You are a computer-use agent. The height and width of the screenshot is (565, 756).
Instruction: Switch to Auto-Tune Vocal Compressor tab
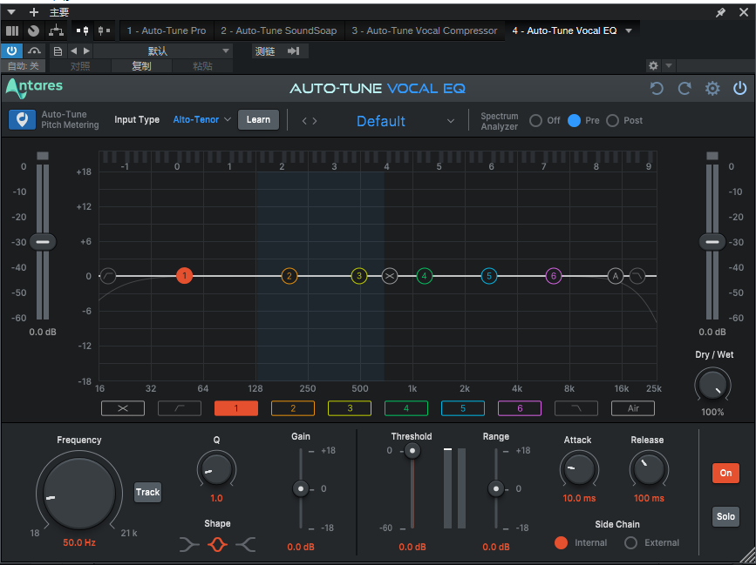pos(425,30)
